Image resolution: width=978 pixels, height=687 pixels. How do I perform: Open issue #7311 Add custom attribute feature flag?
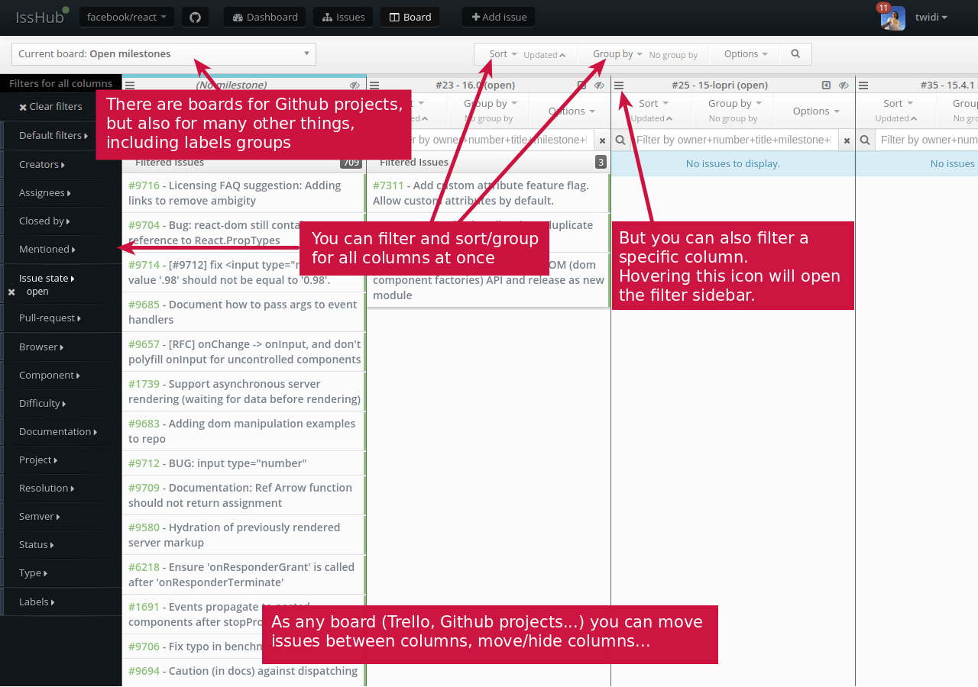pos(487,193)
